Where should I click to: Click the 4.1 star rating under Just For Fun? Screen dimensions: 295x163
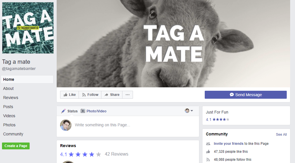tap(218, 119)
